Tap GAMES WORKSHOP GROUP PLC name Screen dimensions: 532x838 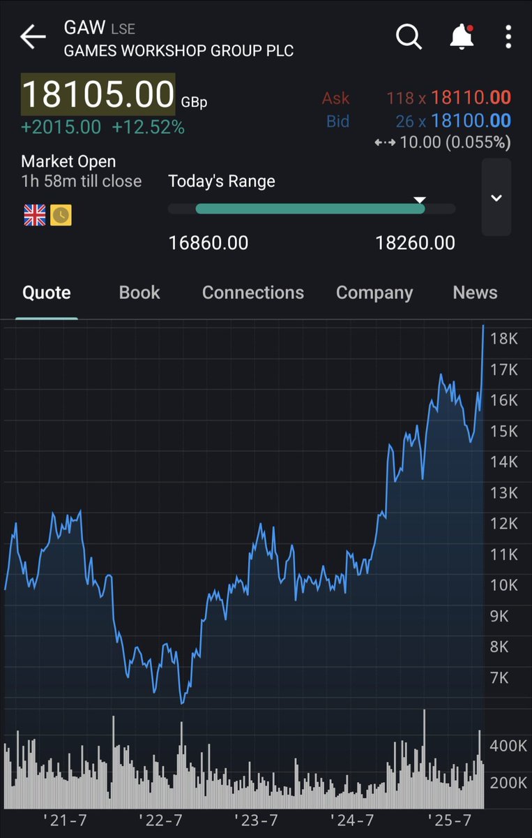178,51
